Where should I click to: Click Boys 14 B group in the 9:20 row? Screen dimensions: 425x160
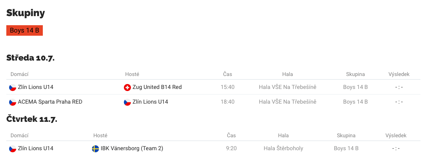pos(346,148)
